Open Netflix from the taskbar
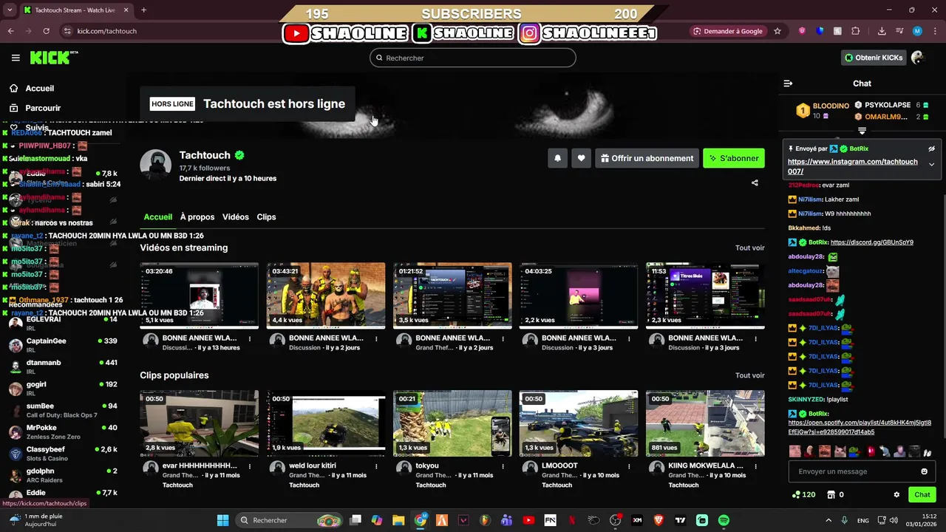Image resolution: width=946 pixels, height=532 pixels. pos(572,520)
